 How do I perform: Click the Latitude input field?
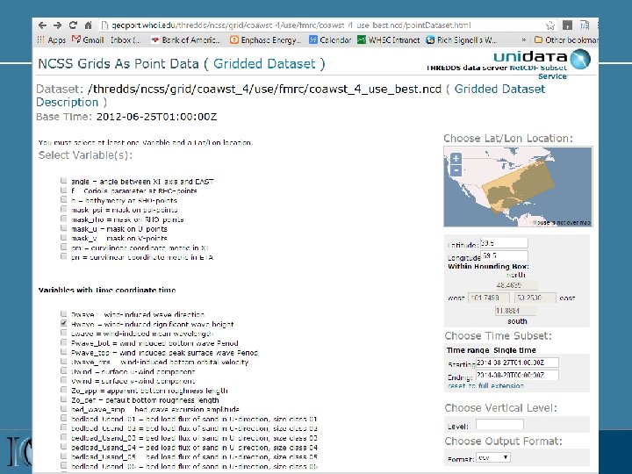click(x=504, y=243)
